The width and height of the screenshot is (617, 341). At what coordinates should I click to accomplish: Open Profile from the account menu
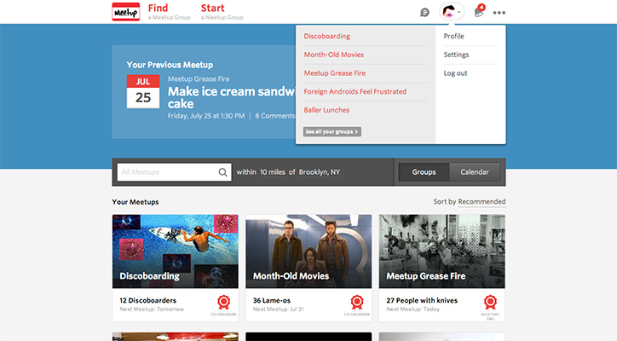453,36
